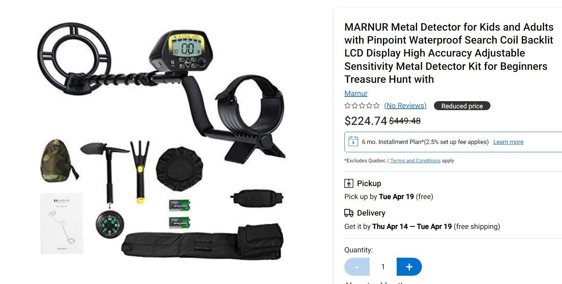
Task: Click the camouflage bag in product image
Action: pyautogui.click(x=58, y=159)
